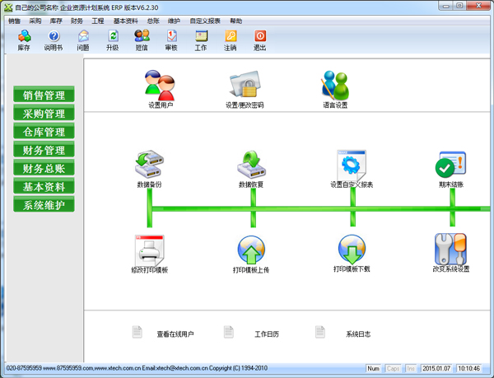Open 改变系统设置 system settings
Screen dimensions: 494x378
(x=451, y=250)
